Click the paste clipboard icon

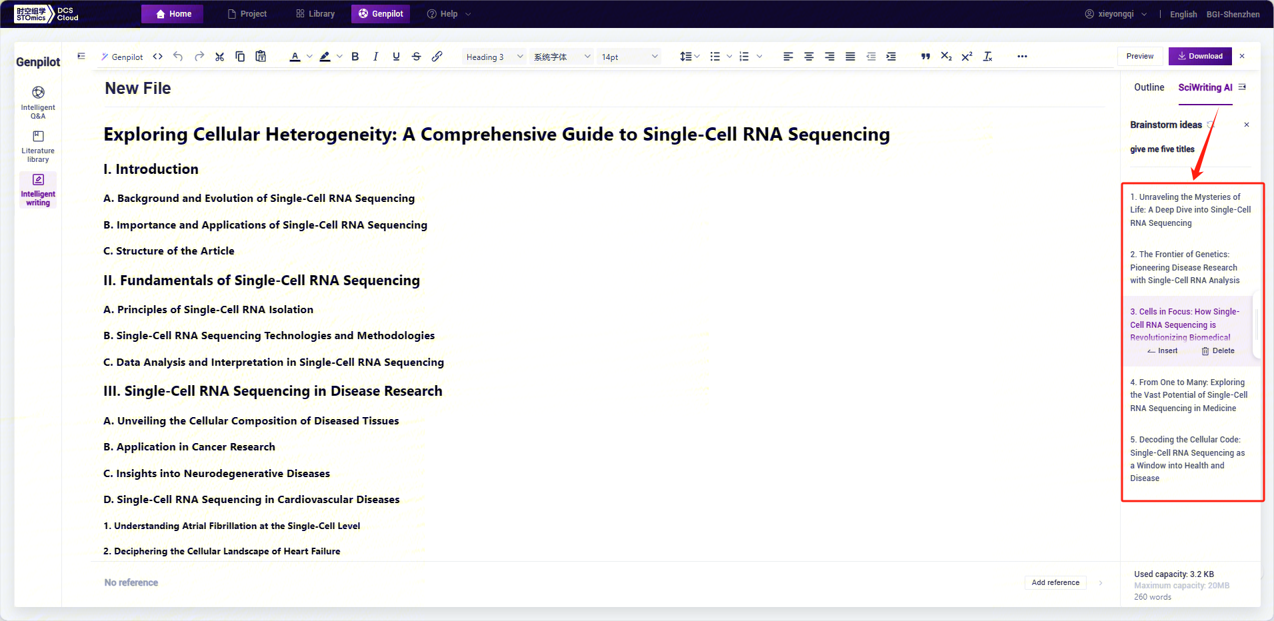tap(261, 57)
